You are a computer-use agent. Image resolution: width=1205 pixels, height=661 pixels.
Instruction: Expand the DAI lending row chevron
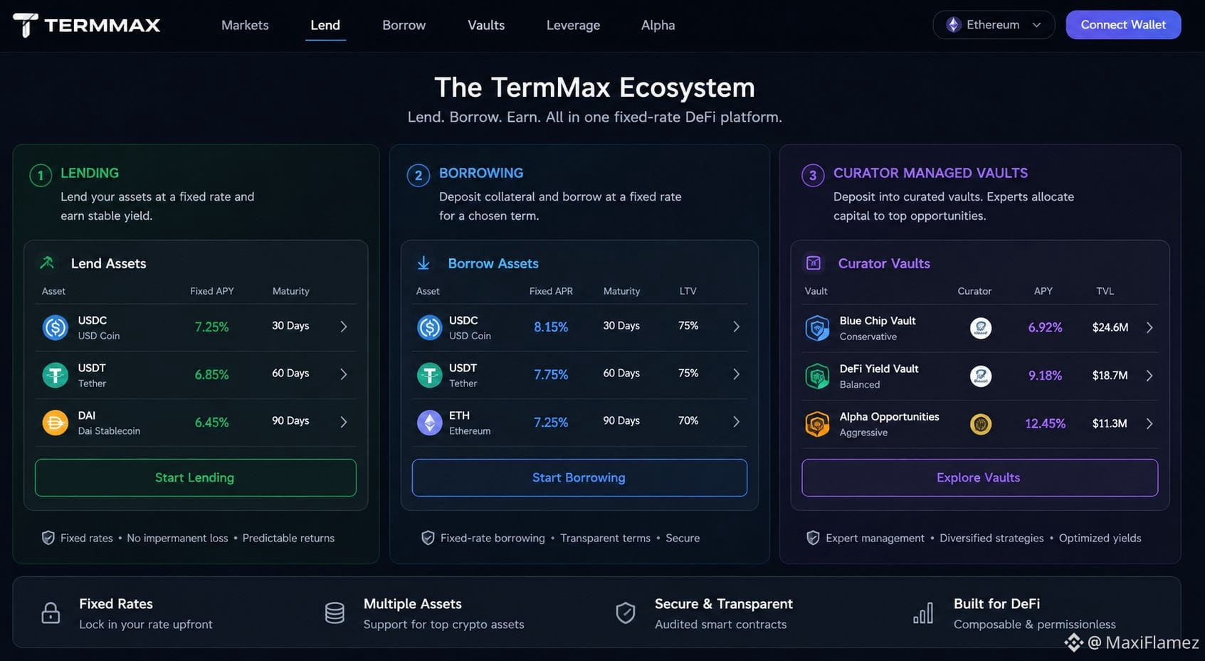pos(344,422)
